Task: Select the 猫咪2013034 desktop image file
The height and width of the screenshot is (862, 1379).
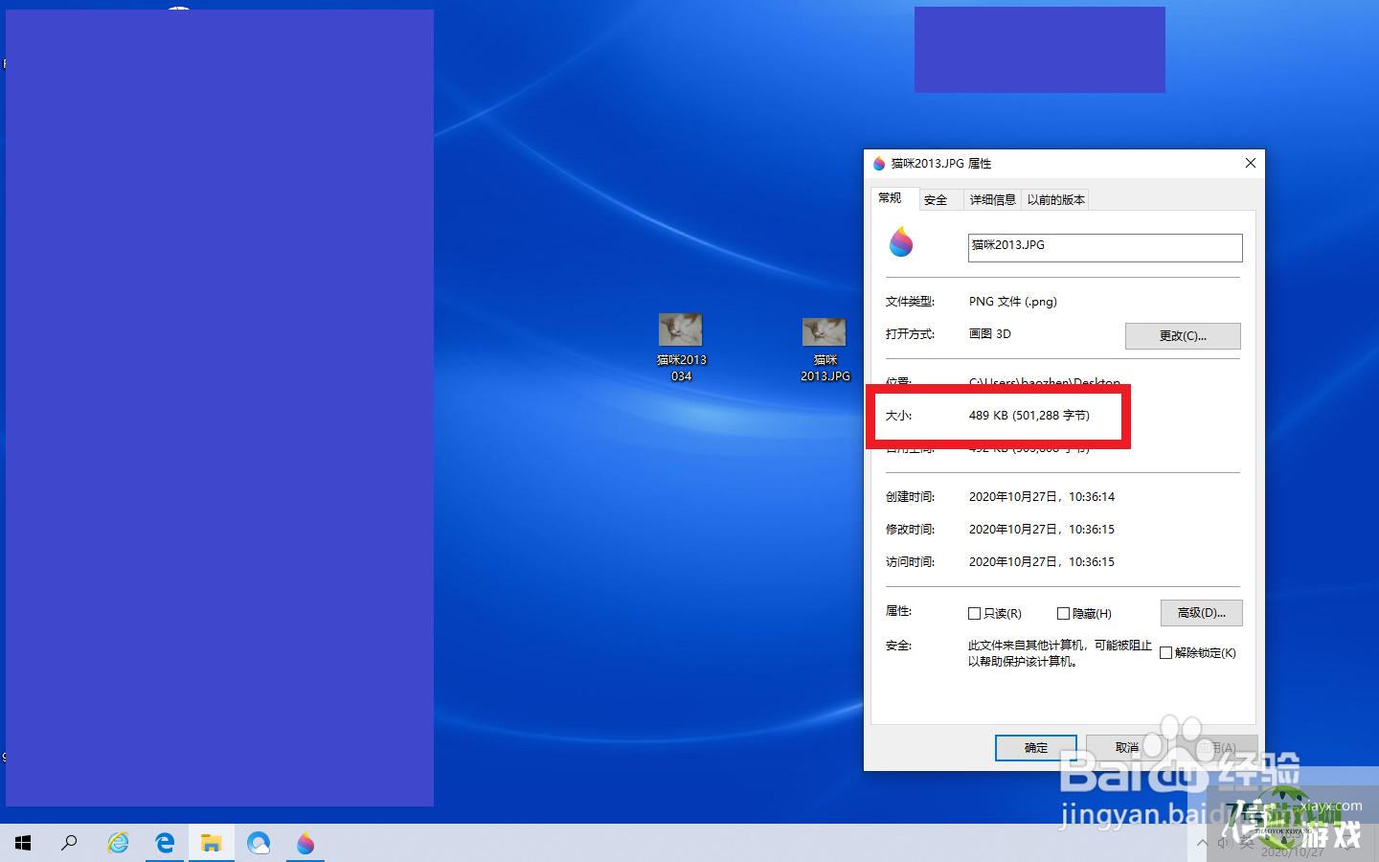Action: point(681,348)
